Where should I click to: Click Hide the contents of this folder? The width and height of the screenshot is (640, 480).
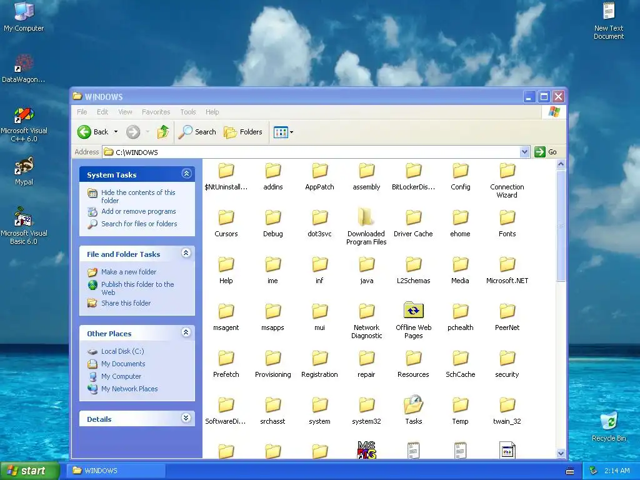(138, 196)
